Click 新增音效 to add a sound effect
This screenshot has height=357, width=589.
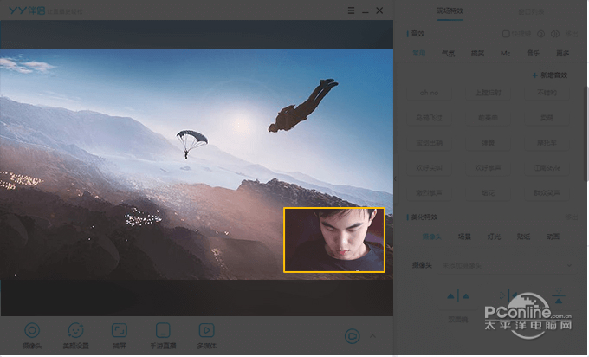[550, 75]
